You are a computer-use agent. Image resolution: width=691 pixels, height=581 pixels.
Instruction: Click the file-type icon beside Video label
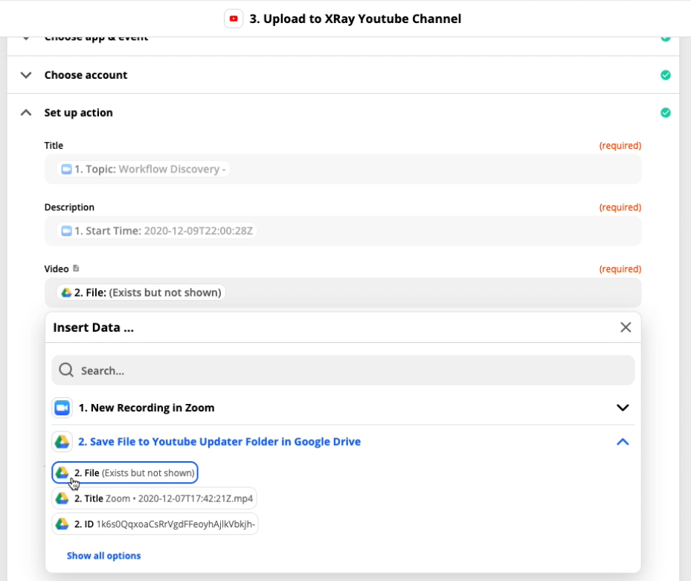76,268
